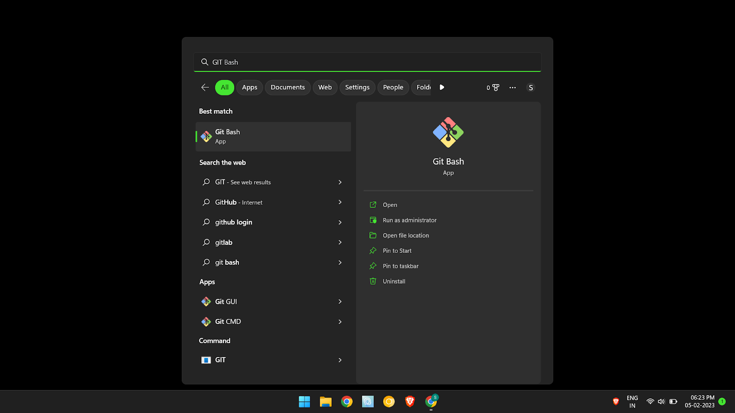Expand the Git CMD chevron

tap(340, 322)
